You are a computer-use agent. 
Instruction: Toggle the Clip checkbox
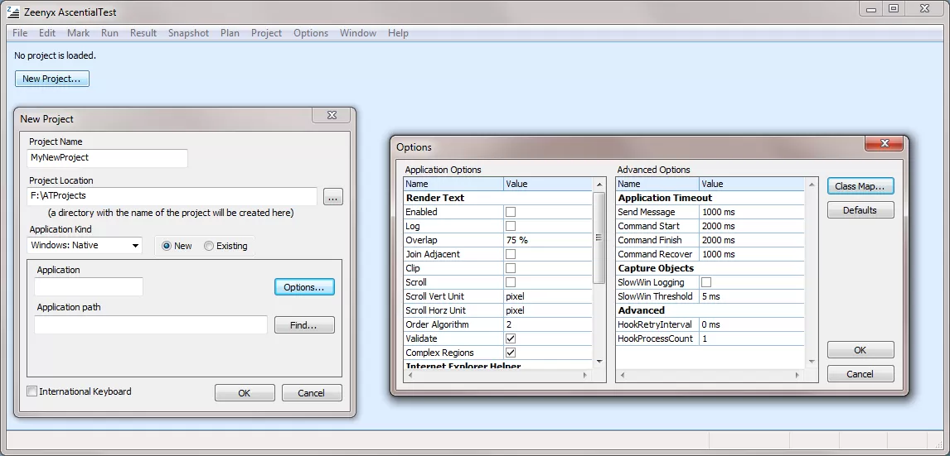511,268
